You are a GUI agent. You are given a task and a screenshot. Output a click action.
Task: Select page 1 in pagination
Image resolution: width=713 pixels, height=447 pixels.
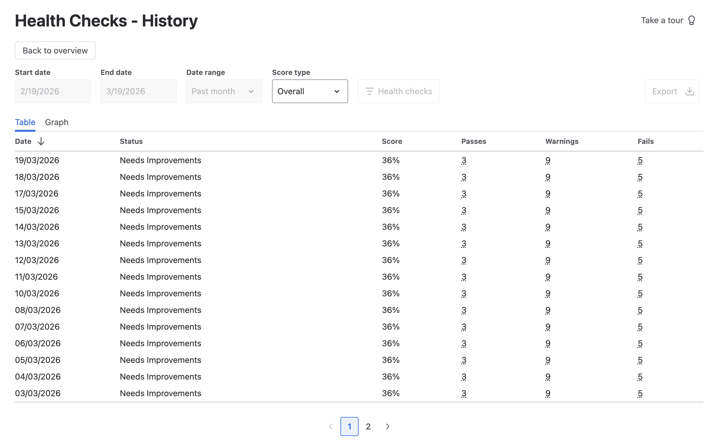tap(349, 426)
